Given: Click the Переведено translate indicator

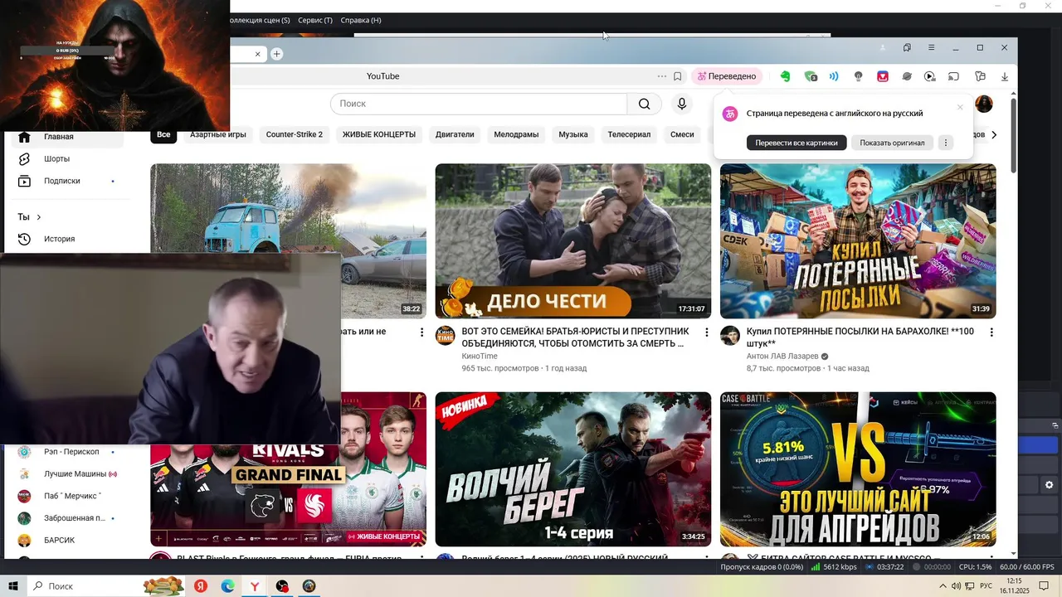Looking at the screenshot, I should point(727,76).
